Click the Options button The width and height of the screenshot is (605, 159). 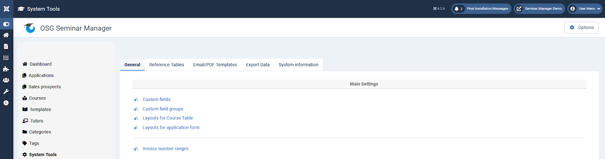coord(582,28)
